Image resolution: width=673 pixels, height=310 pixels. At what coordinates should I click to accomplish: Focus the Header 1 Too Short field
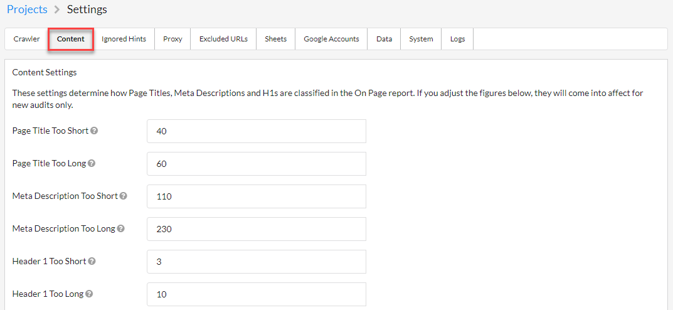coord(257,262)
